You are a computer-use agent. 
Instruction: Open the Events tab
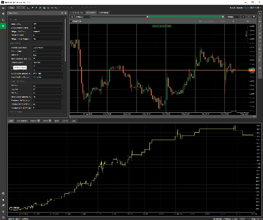coord(65,121)
